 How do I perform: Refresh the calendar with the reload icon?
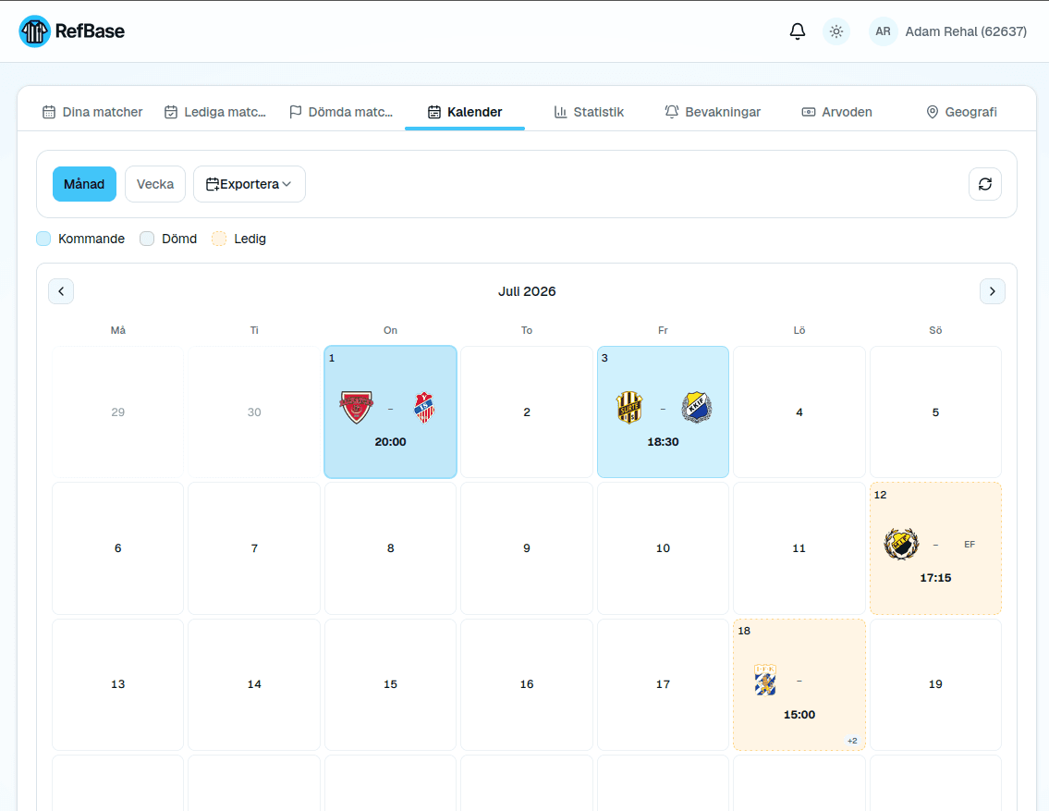[985, 184]
